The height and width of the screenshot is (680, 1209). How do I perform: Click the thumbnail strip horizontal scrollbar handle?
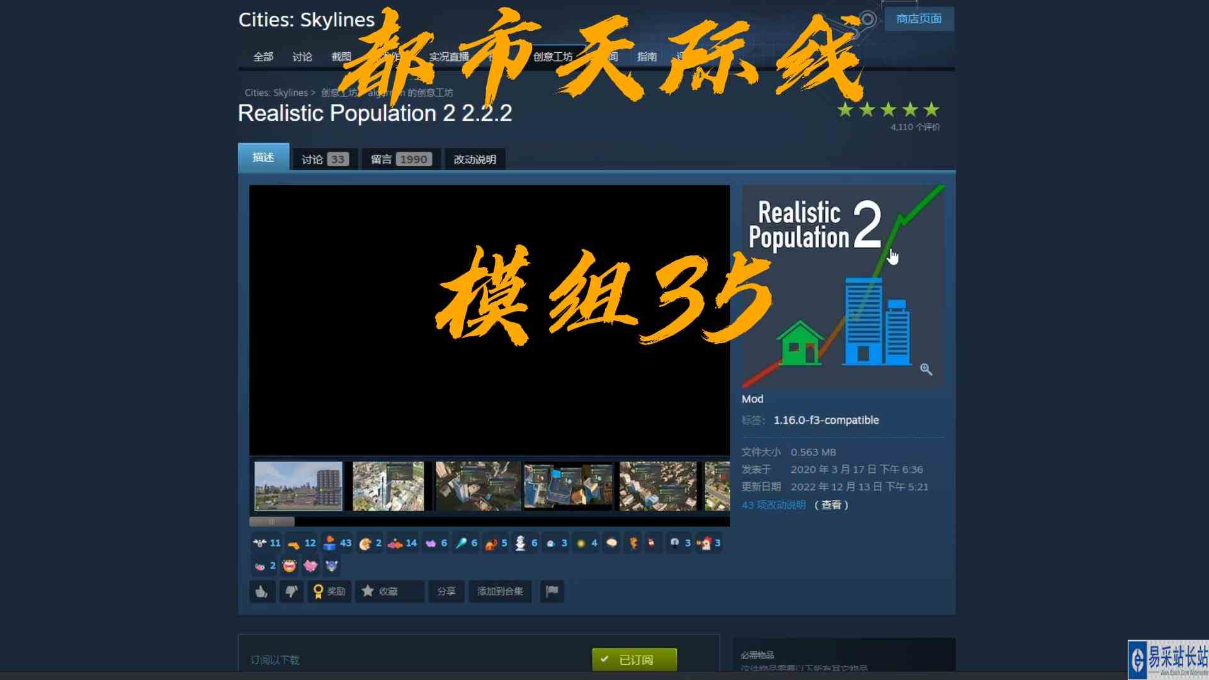point(271,521)
